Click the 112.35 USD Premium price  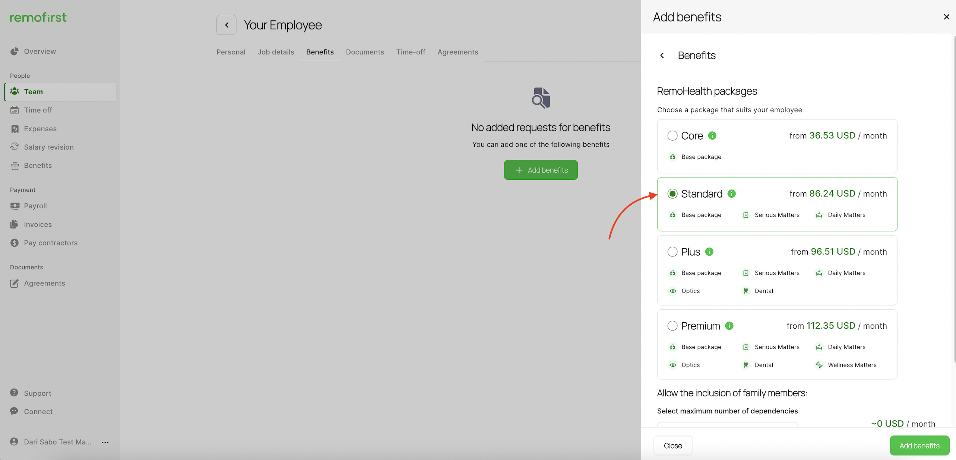(x=831, y=326)
